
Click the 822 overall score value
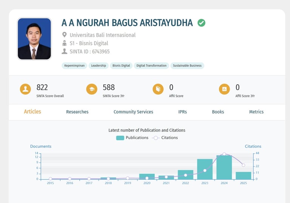(x=42, y=87)
